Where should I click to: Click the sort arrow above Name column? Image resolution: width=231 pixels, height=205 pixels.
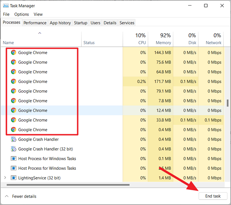40,33
